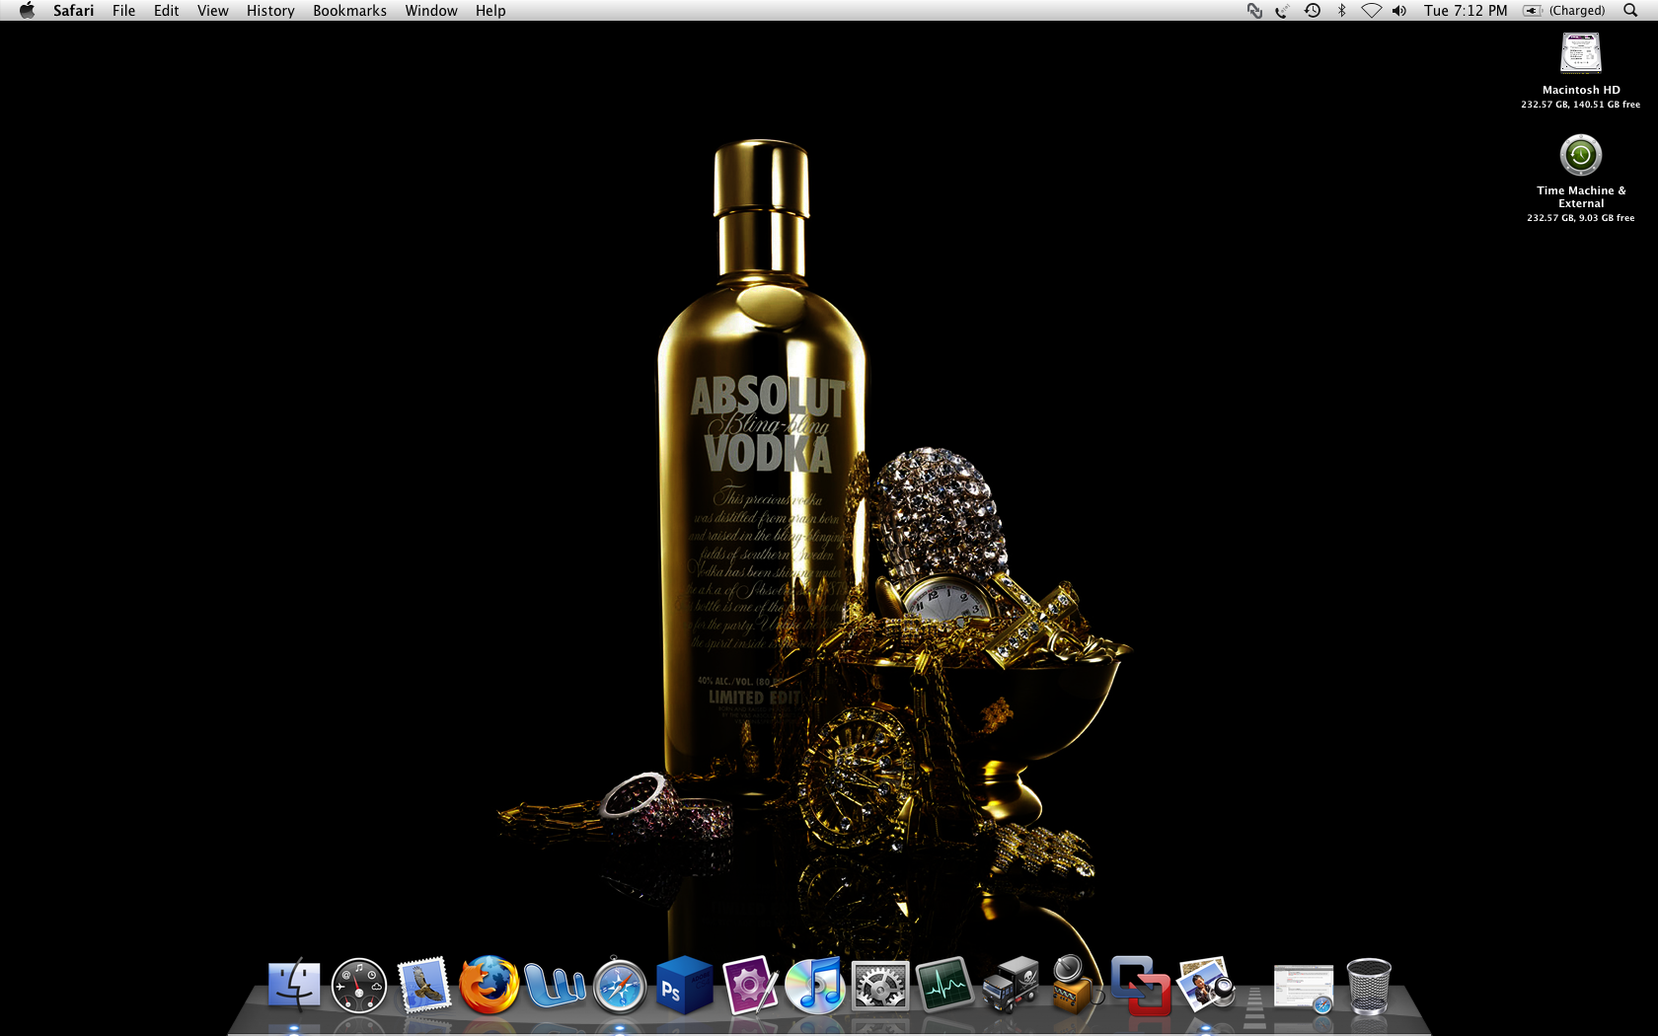Click the phone modem status icon
The height and width of the screenshot is (1036, 1658).
(1282, 10)
